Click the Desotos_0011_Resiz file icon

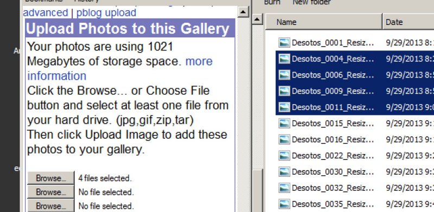(x=284, y=107)
